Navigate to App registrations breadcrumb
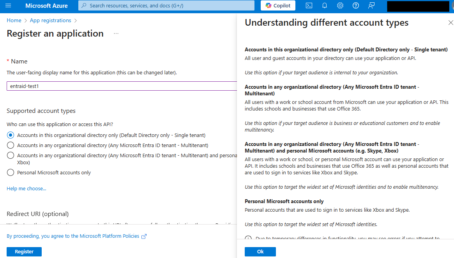 point(50,20)
